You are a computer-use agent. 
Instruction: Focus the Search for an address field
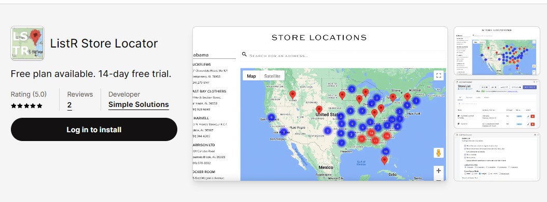(x=343, y=56)
